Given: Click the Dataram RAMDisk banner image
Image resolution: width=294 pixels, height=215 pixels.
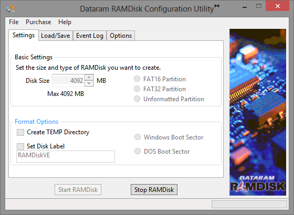Looking at the screenshot, I should point(258,112).
